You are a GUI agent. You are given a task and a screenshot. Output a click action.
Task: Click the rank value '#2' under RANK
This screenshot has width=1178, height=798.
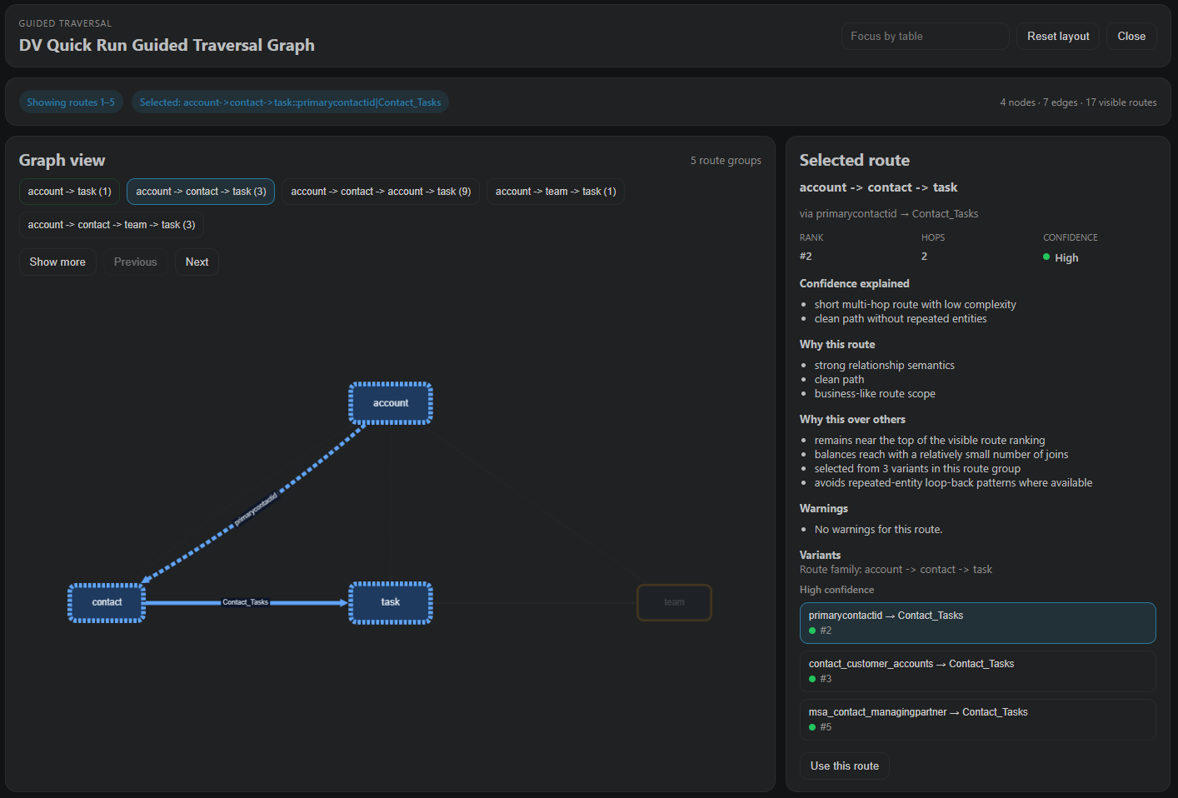point(806,257)
